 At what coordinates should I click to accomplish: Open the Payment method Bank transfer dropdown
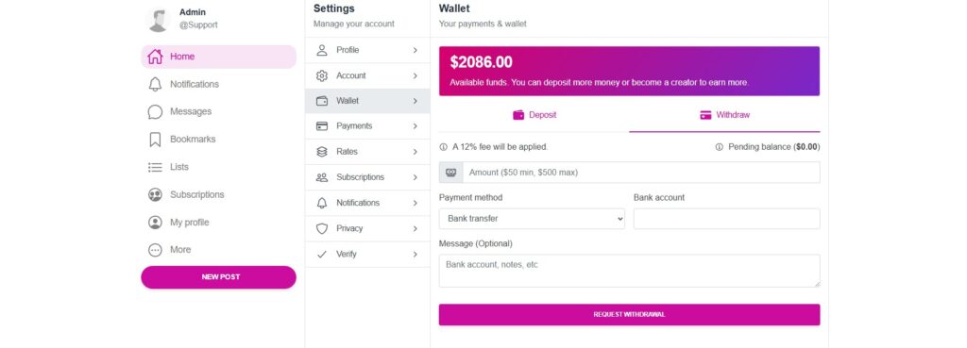532,219
